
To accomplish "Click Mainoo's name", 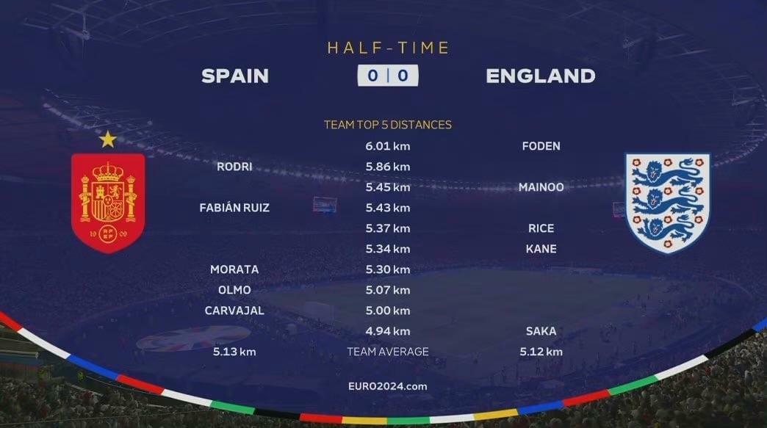I will tap(541, 187).
